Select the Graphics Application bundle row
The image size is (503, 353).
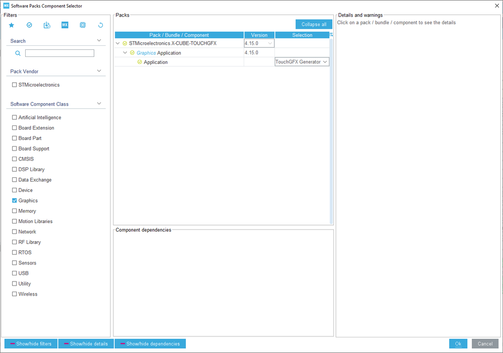click(222, 53)
